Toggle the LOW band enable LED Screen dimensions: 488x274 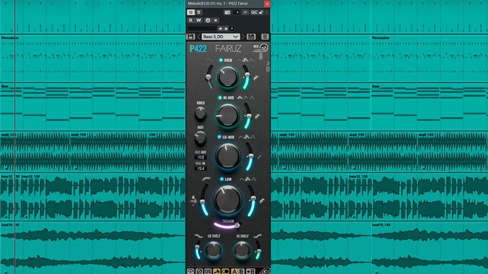point(221,179)
